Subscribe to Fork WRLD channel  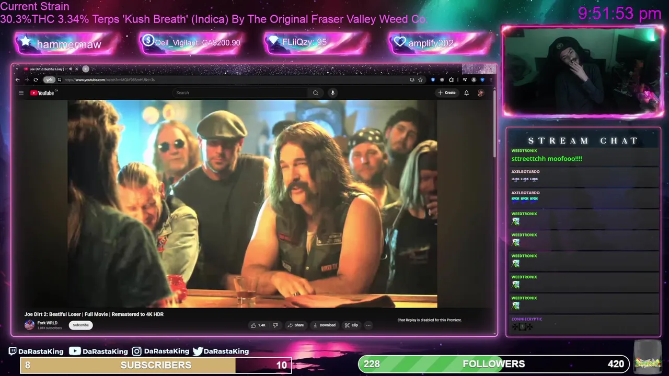pyautogui.click(x=81, y=325)
